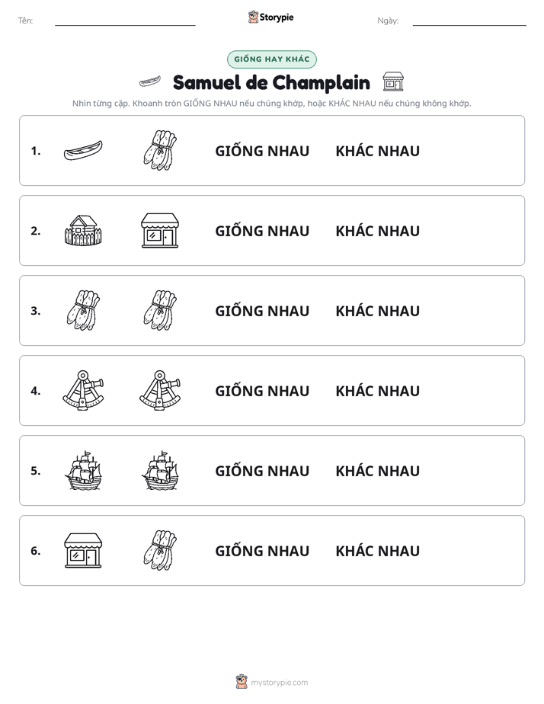Choose KHÁC NHAU for question 6
Viewport: 544px width, 704px height.
coord(377,551)
